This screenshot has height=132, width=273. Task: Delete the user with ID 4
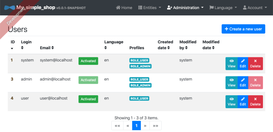(x=255, y=102)
